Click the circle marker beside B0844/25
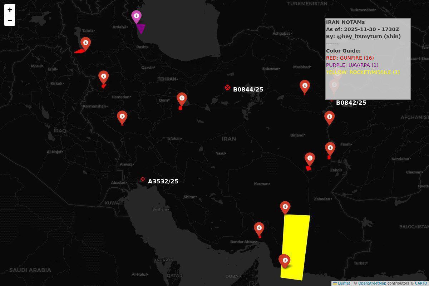The image size is (429, 286). coord(227,88)
